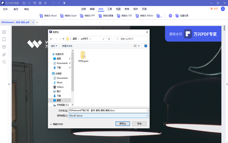
Task: Open the save type Word(*.docx) dropdown
Action: [109, 116]
